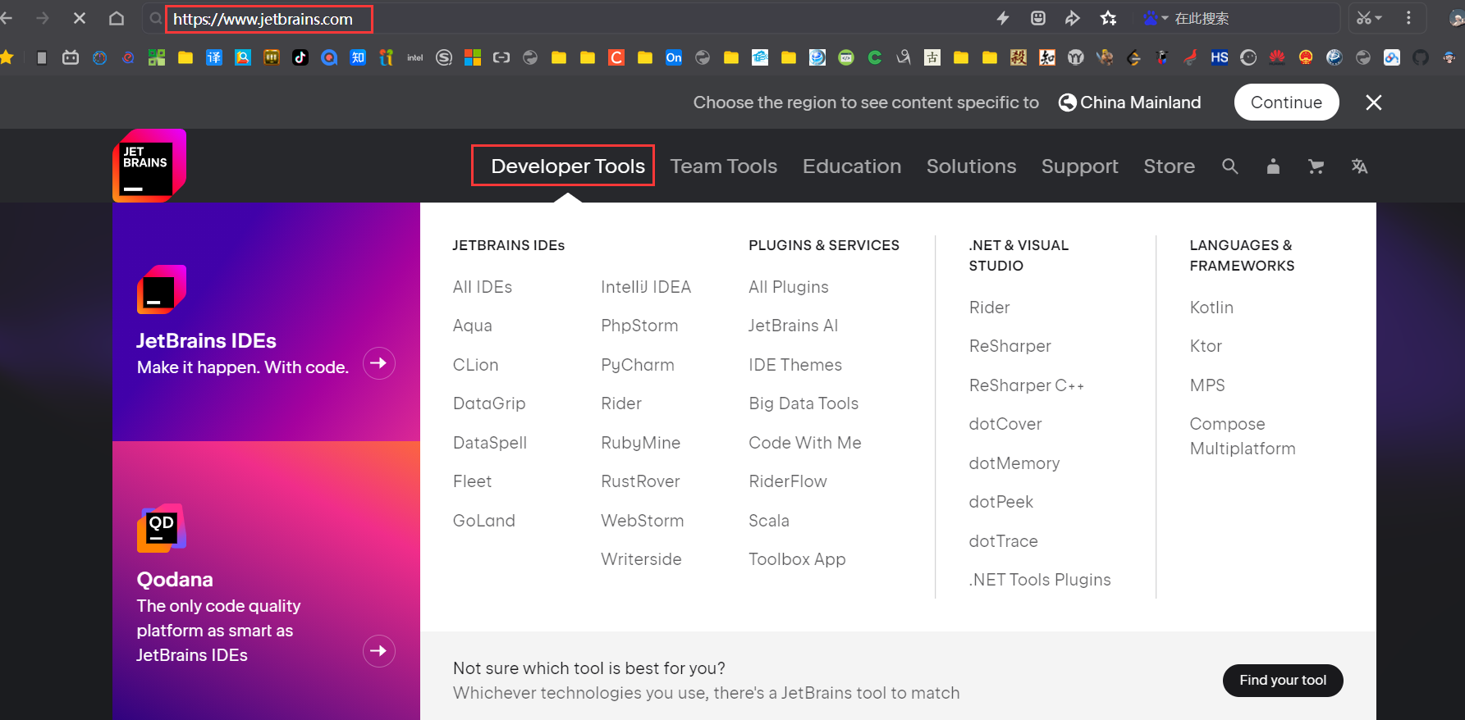Viewport: 1465px width, 720px height.
Task: Select the China Mainland region link
Action: coord(1129,103)
